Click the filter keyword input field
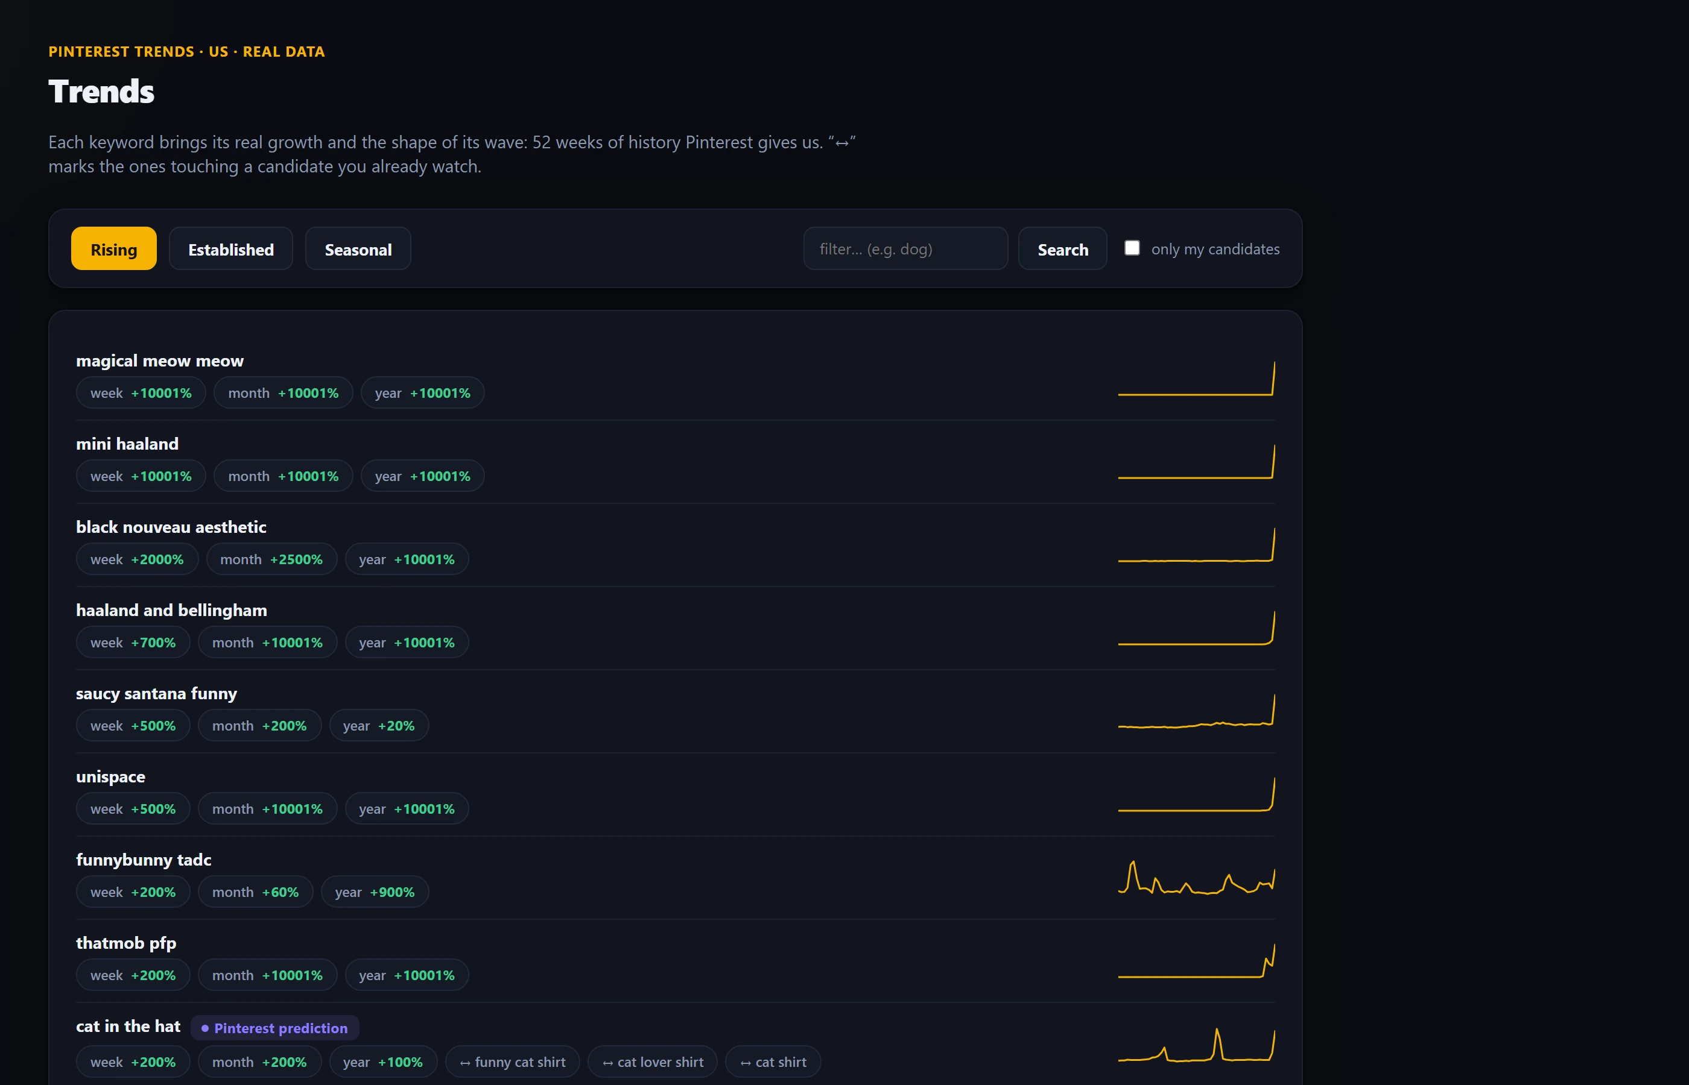This screenshot has height=1085, width=1689. [905, 249]
